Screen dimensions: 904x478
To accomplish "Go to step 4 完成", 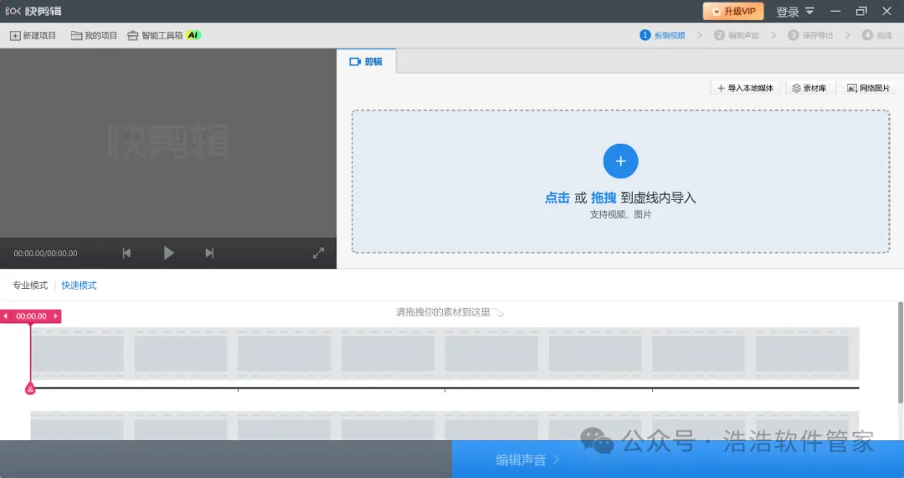I will point(877,35).
